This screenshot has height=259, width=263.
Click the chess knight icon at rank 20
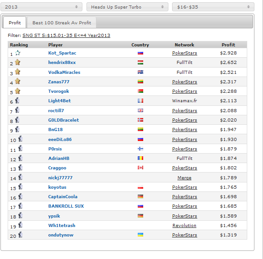coord(20,235)
